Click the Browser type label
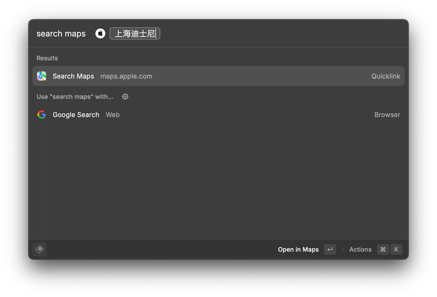Image resolution: width=437 pixels, height=297 pixels. point(387,115)
